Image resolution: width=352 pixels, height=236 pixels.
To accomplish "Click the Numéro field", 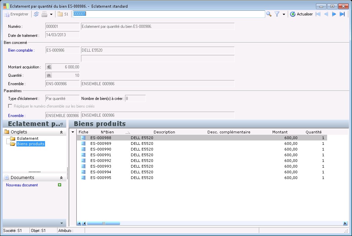I will [63, 26].
